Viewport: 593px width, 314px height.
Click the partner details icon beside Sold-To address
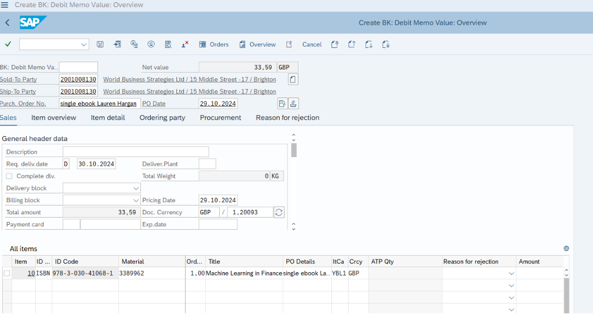click(293, 79)
